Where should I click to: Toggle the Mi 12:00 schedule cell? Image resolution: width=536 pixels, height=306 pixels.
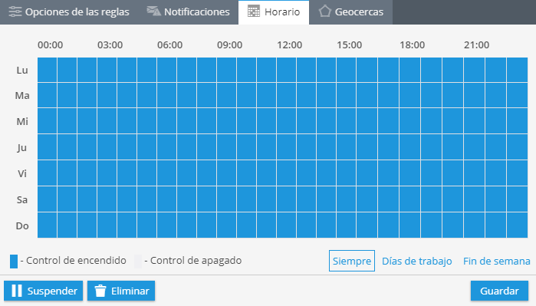287,121
